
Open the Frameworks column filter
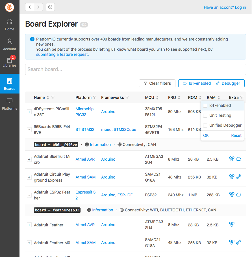[x=127, y=97]
